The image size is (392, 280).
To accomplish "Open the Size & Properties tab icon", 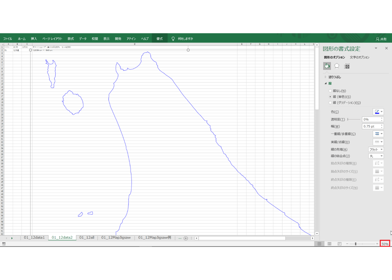I will (x=347, y=66).
